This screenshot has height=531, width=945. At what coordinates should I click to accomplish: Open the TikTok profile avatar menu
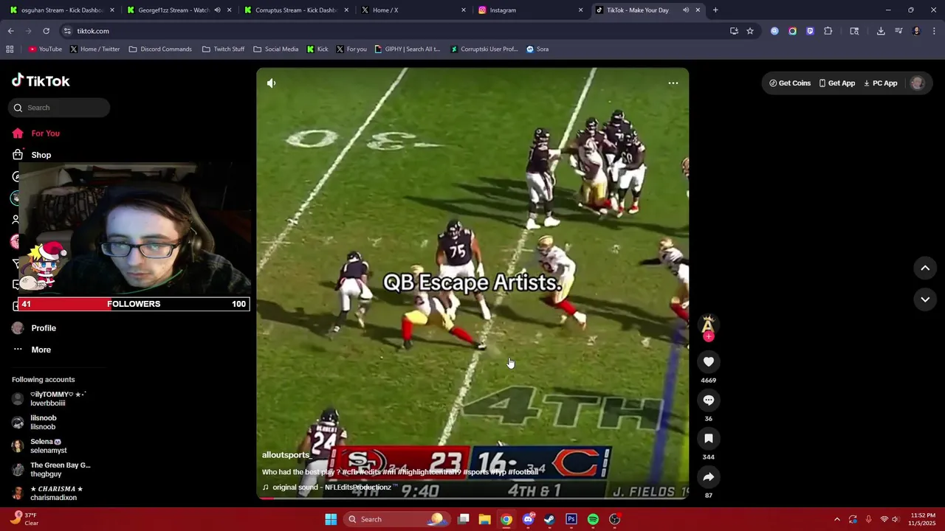point(918,83)
